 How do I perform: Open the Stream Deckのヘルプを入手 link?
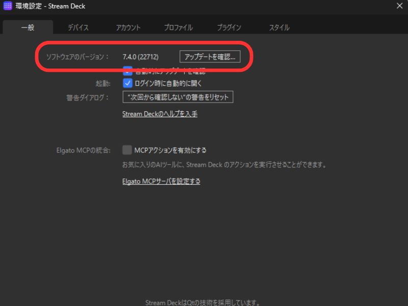(x=160, y=114)
